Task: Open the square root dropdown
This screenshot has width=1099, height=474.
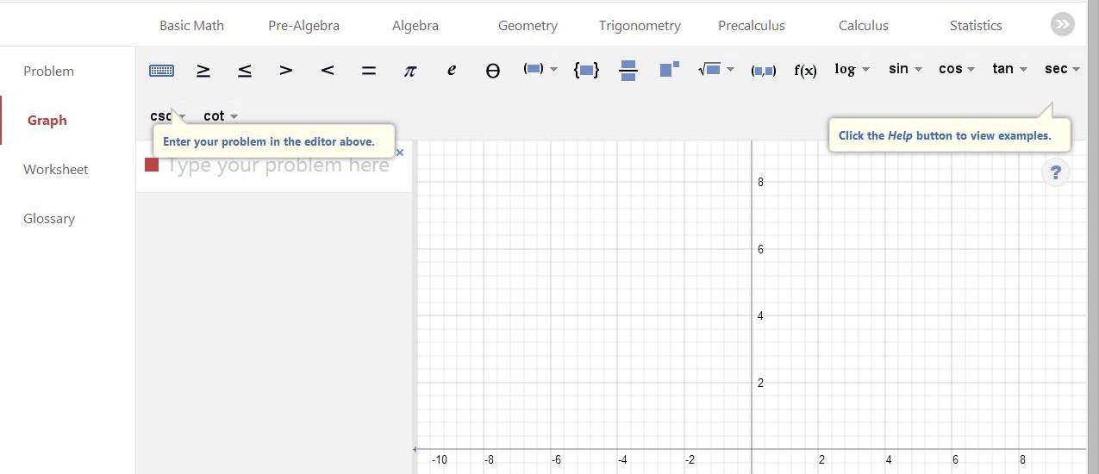Action: (x=716, y=70)
